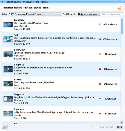Image resolution: width=125 pixels, height=131 pixels.
Task: Select the Arezzo title text
Action: point(18,79)
